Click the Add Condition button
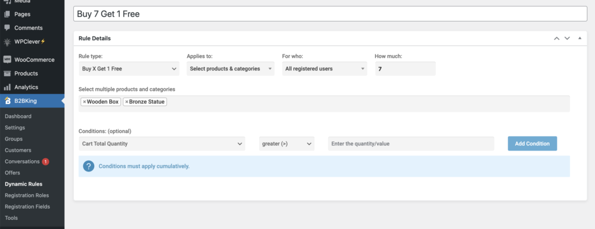This screenshot has height=229, width=595. pyautogui.click(x=532, y=144)
